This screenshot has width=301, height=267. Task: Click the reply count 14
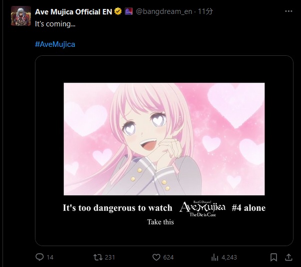[50, 257]
